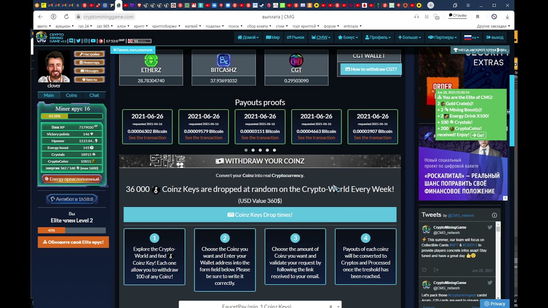548x308 pixels.
Task: Go back with browser back arrow
Action: click(40, 17)
